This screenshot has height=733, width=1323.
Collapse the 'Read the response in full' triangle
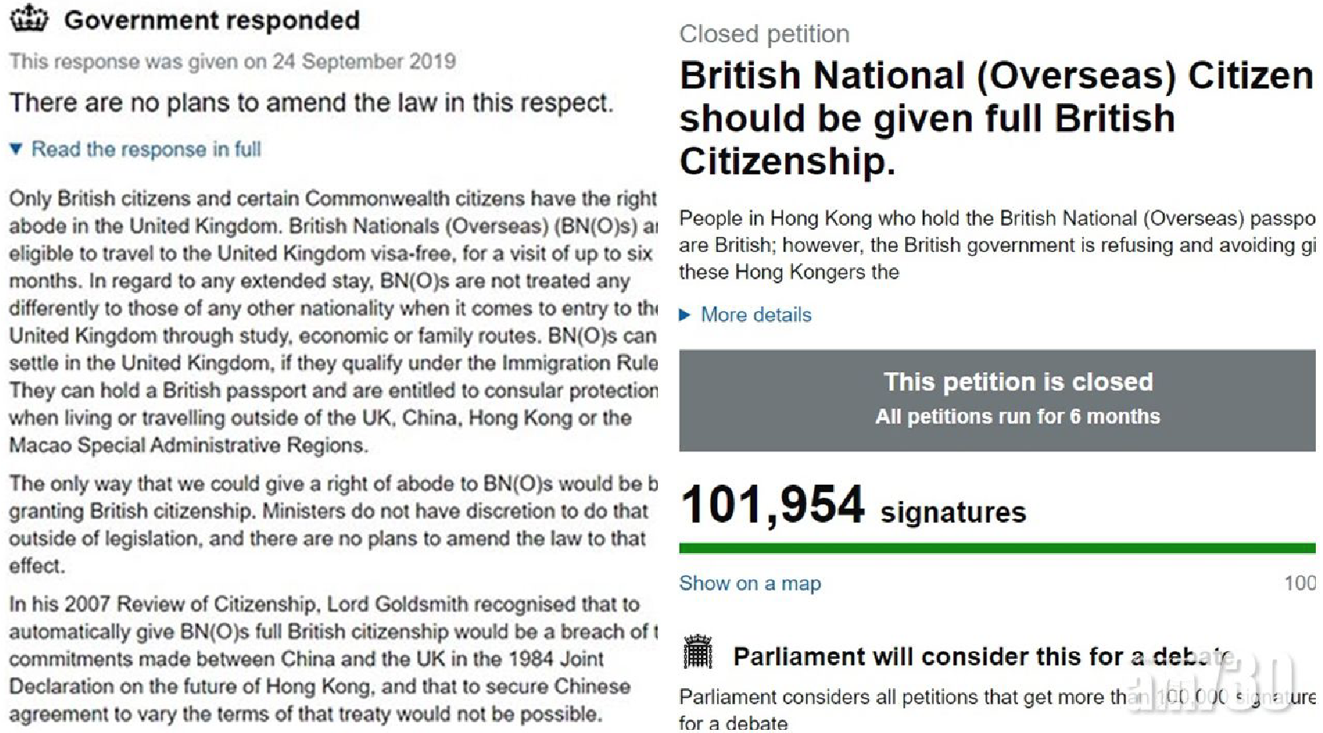tap(15, 149)
